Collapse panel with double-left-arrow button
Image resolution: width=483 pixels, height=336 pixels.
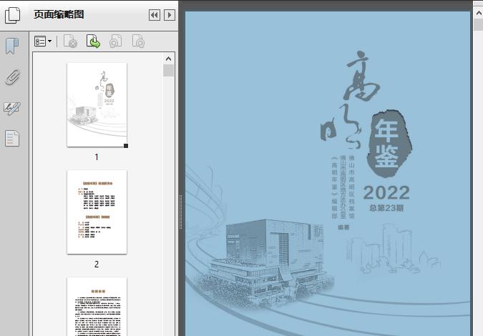click(155, 15)
